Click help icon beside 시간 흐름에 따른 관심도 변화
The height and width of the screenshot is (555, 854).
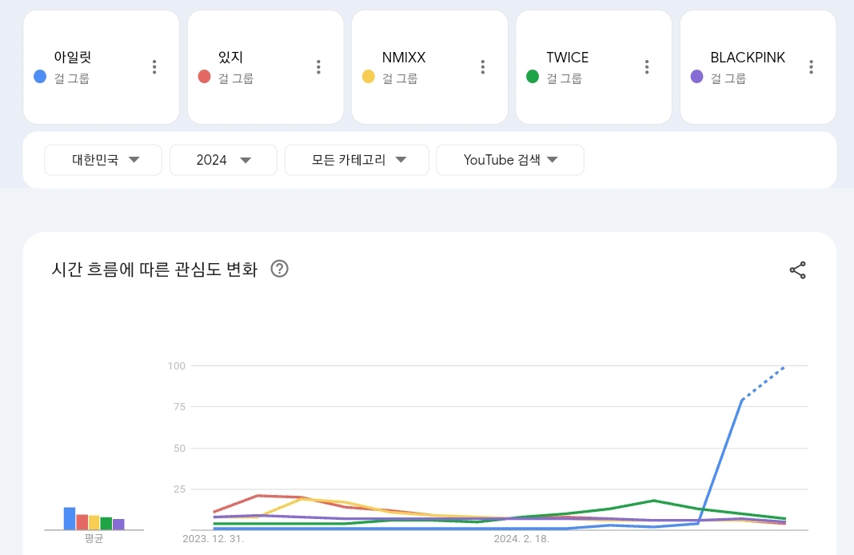[279, 269]
